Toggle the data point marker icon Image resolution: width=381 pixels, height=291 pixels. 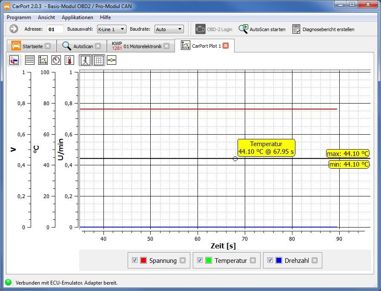[x=112, y=60]
